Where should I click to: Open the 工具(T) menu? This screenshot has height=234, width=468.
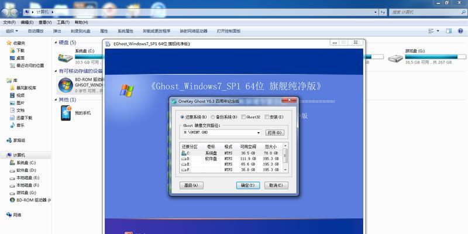tap(63, 22)
